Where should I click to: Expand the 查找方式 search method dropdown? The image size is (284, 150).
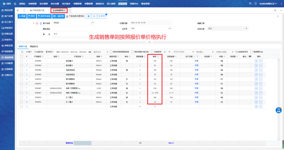coord(101,52)
